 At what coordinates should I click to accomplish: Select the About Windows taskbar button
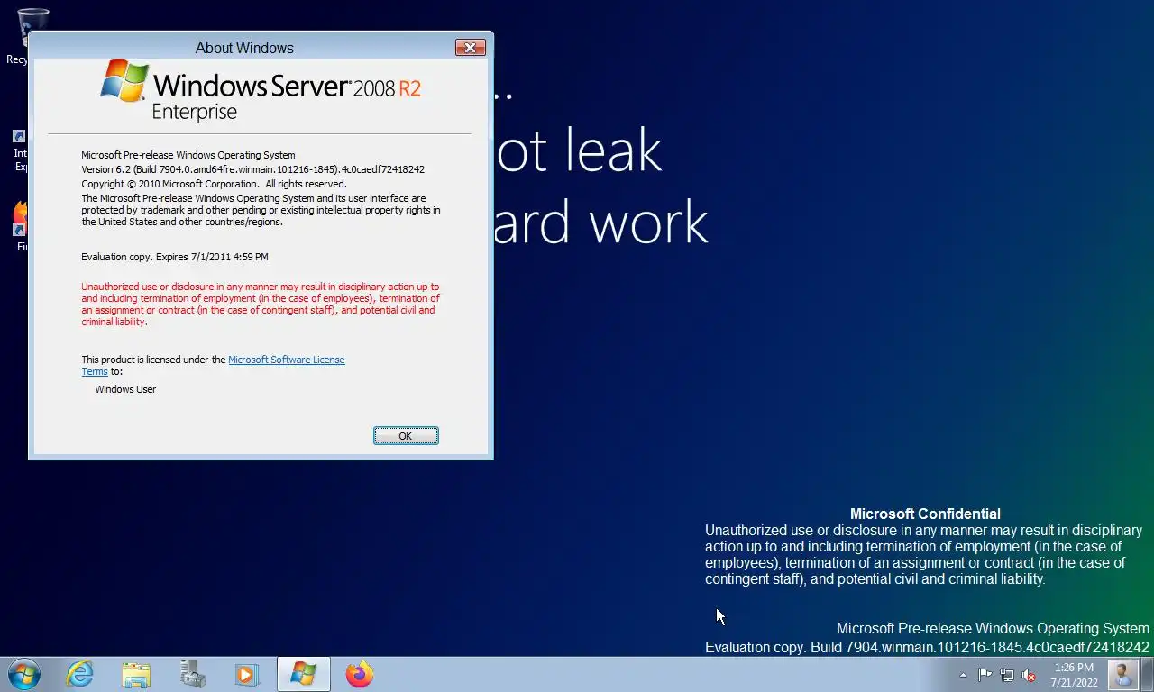pos(304,674)
